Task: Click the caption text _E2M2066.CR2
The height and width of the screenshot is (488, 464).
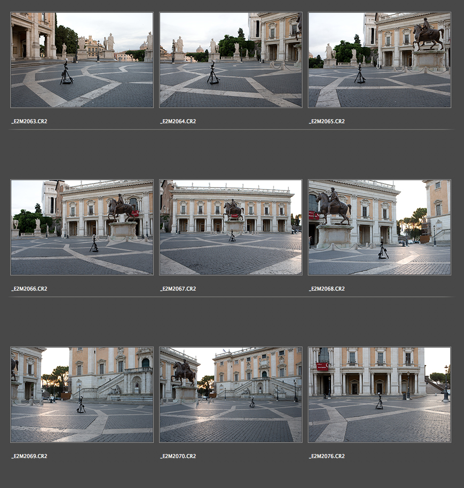Action: pyautogui.click(x=29, y=289)
